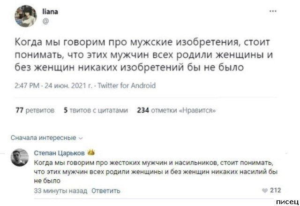Image resolution: width=300 pixels, height=206 pixels.
Task: Open the three-dots tweet options menu
Action: click(x=272, y=11)
